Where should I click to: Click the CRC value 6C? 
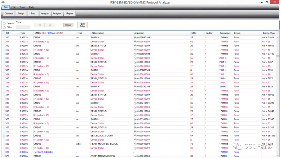click(192, 103)
